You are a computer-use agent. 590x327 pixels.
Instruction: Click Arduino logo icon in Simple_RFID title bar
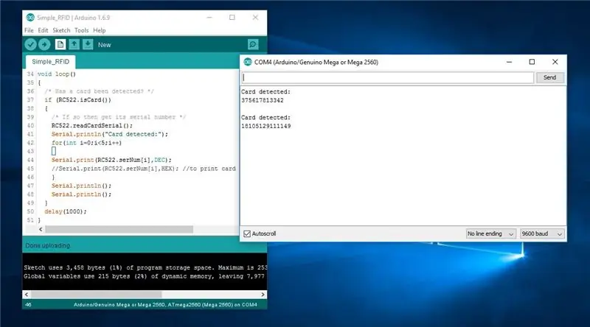pos(30,17)
